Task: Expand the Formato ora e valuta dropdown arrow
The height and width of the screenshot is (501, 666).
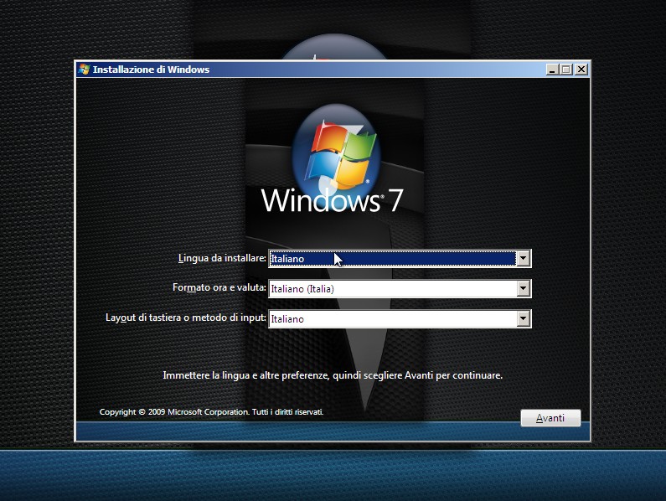Action: point(524,288)
